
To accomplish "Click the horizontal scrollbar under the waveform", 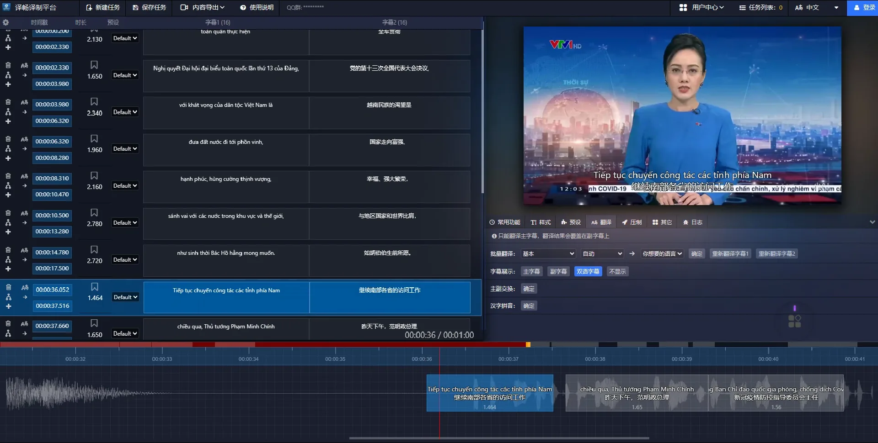I will coord(499,438).
